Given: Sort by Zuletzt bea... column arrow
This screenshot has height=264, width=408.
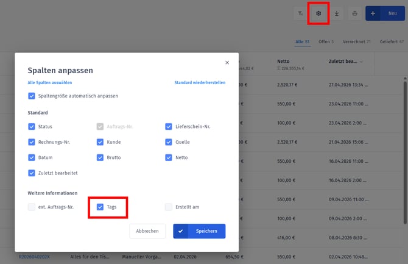Looking at the screenshot, I should pyautogui.click(x=361, y=62).
